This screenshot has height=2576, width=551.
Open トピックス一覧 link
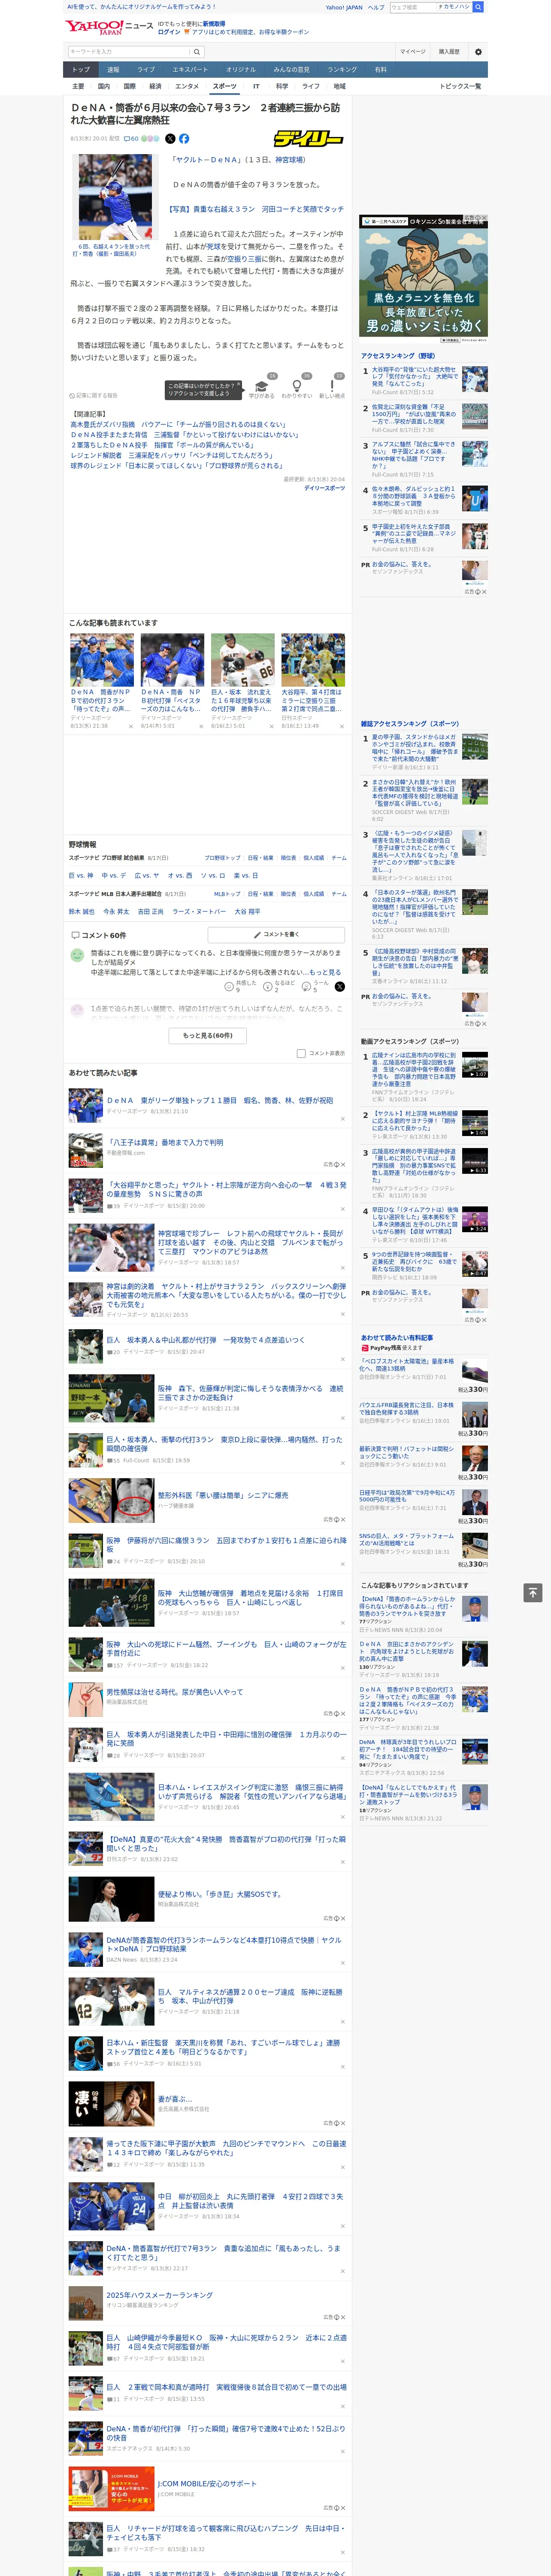[460, 86]
